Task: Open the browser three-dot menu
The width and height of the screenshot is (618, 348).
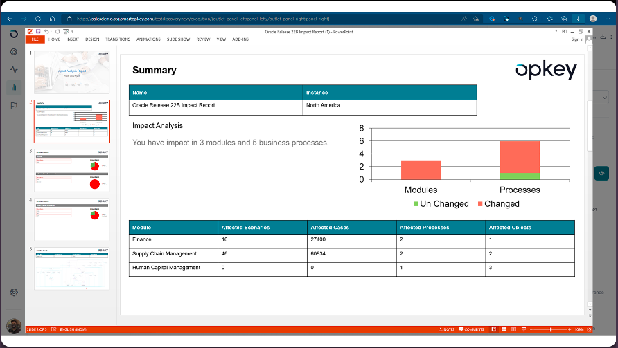Action: [x=608, y=19]
